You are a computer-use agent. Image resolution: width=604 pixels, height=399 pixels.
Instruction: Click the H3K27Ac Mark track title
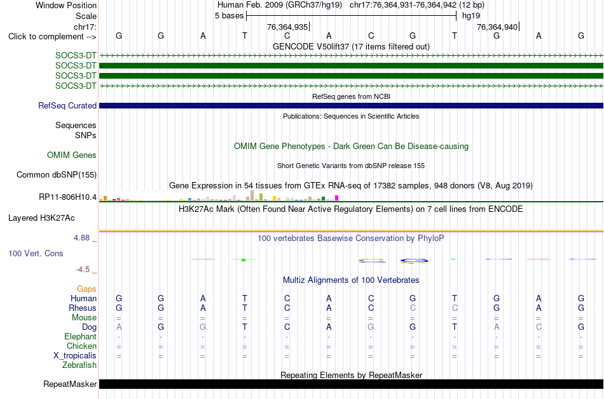tap(351, 209)
